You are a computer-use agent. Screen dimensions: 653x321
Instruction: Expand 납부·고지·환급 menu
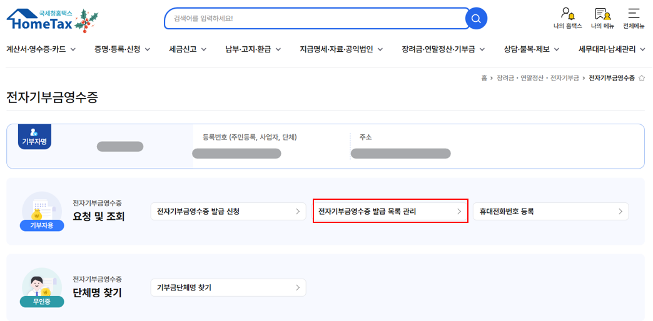click(253, 49)
